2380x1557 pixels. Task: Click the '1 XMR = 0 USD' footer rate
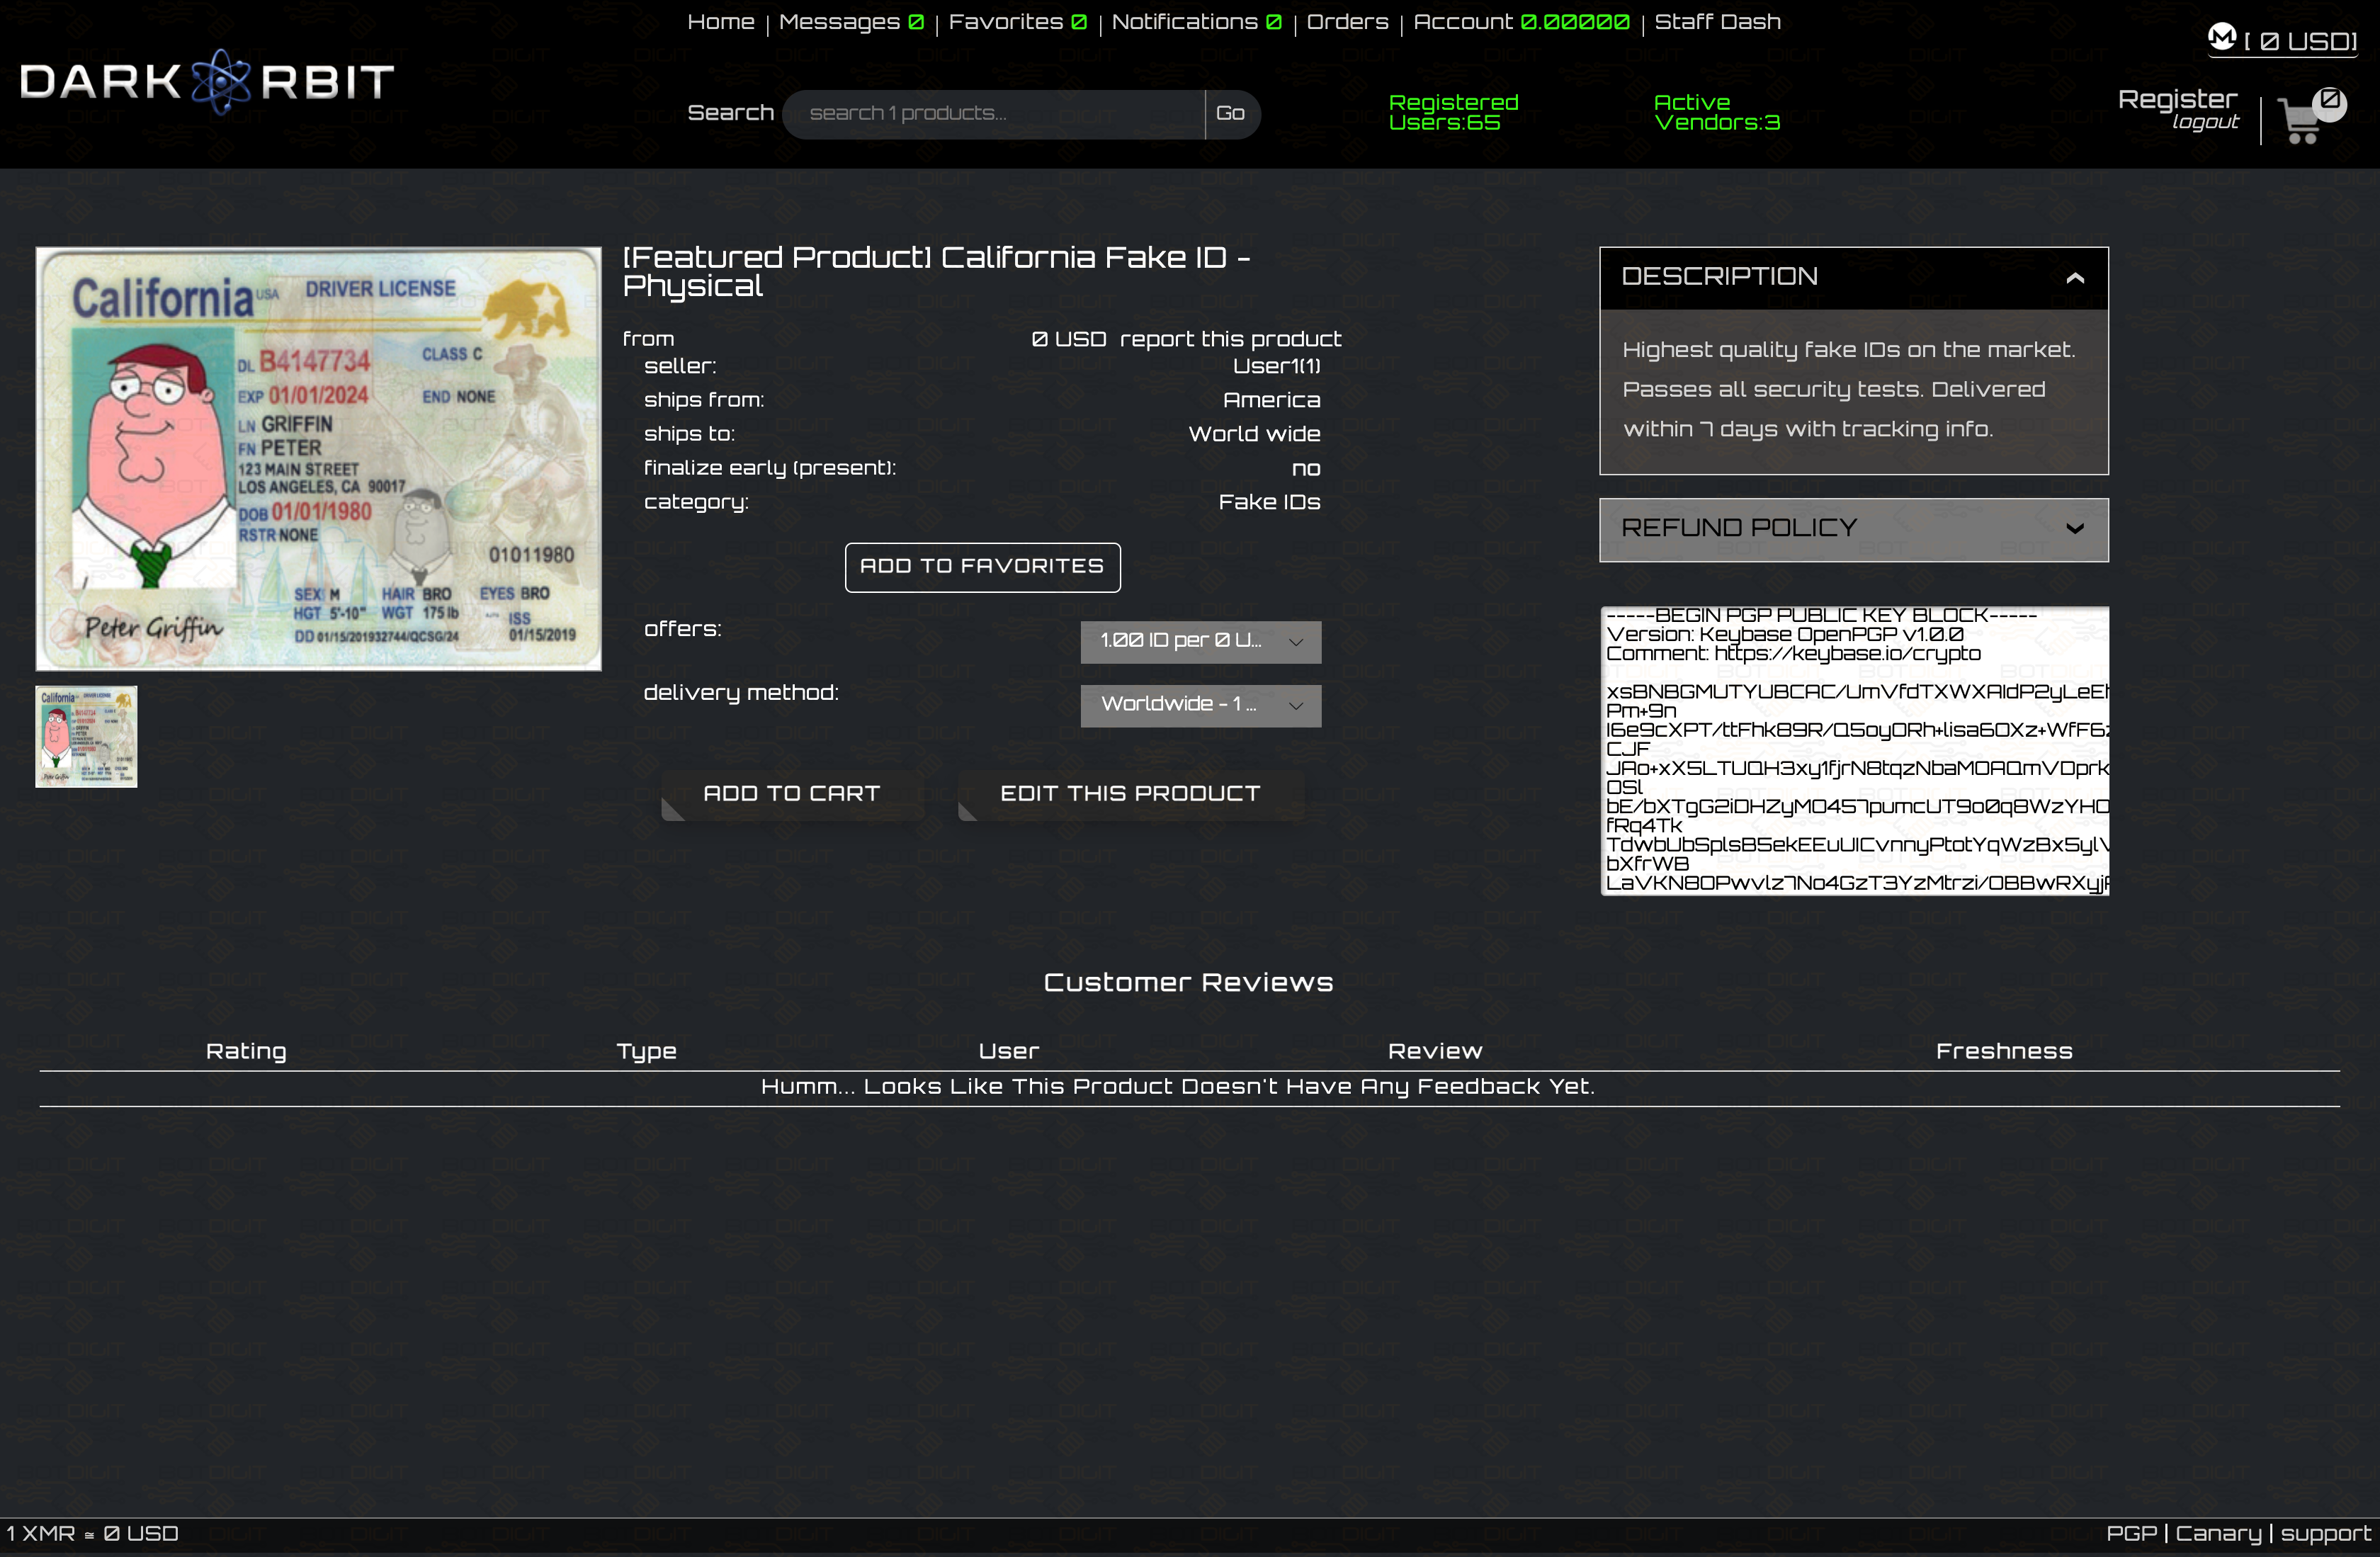click(x=92, y=1534)
